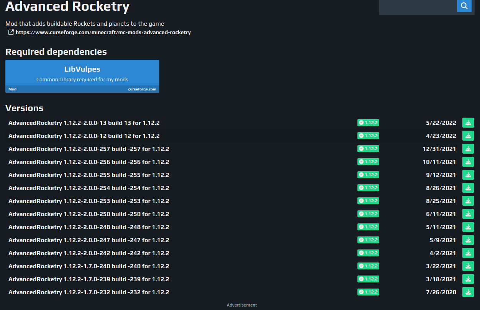Open the LibVulpes dependency card
The image size is (480, 310).
click(82, 76)
